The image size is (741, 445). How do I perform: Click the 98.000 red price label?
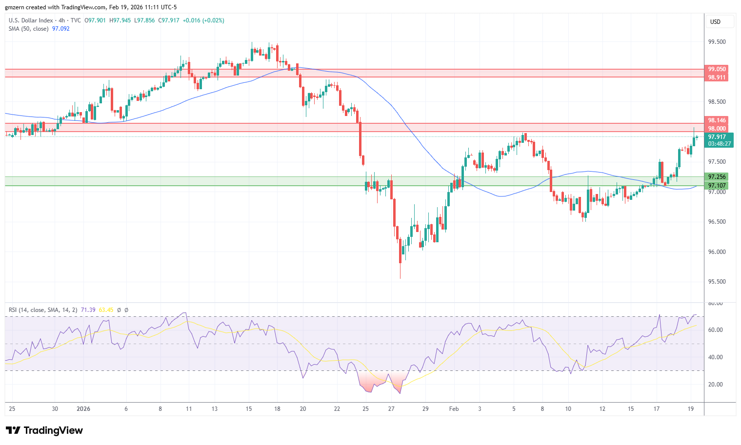[717, 129]
